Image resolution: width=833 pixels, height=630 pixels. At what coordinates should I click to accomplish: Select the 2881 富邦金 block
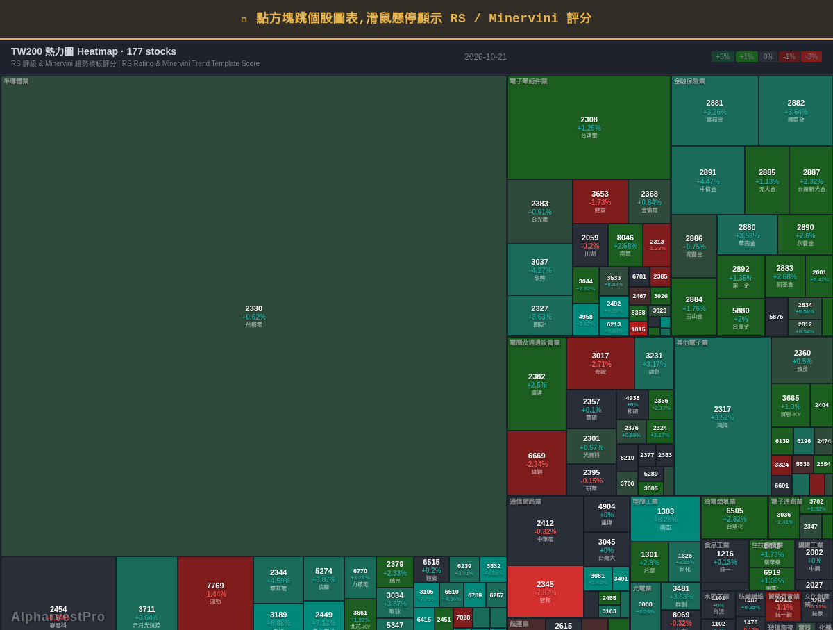click(x=714, y=110)
